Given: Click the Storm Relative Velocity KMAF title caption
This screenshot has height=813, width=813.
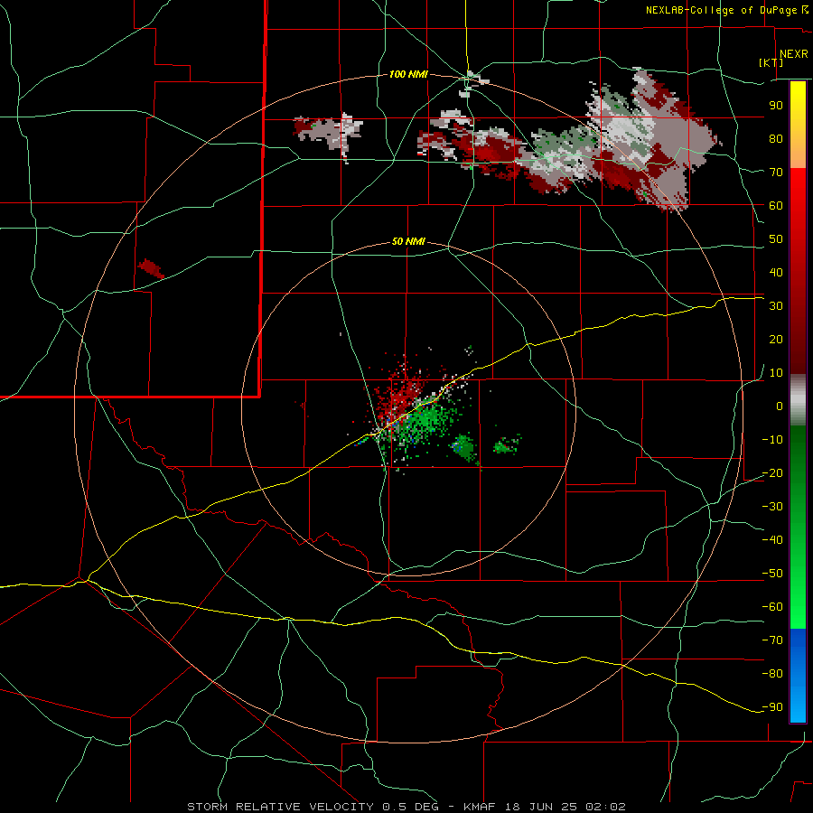Looking at the screenshot, I should [406, 807].
